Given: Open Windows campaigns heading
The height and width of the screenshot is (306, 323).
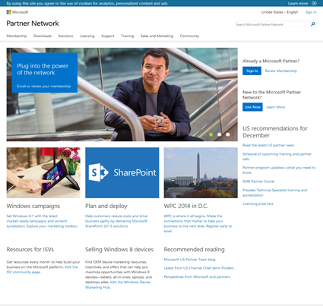Looking at the screenshot, I should coord(33,206).
